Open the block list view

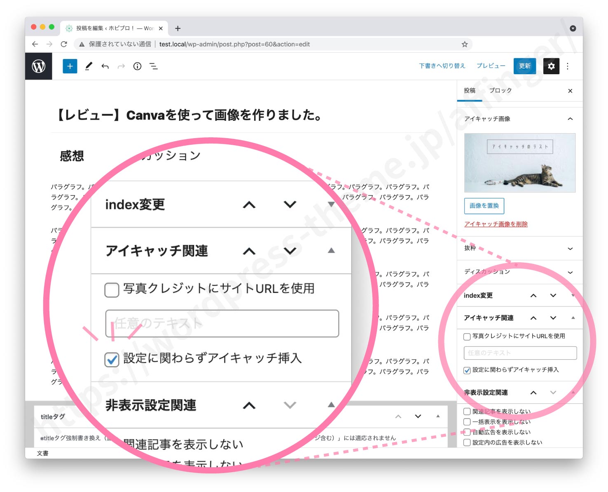pyautogui.click(x=154, y=66)
